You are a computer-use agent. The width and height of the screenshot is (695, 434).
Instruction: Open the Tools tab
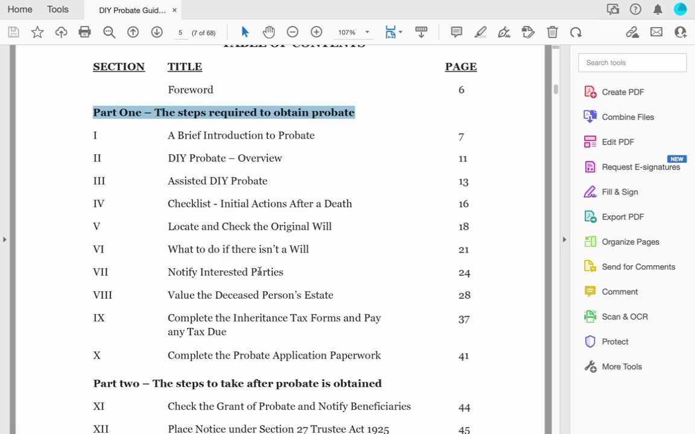(58, 10)
